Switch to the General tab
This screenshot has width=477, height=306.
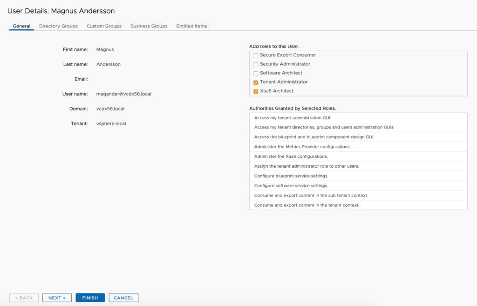coord(21,26)
